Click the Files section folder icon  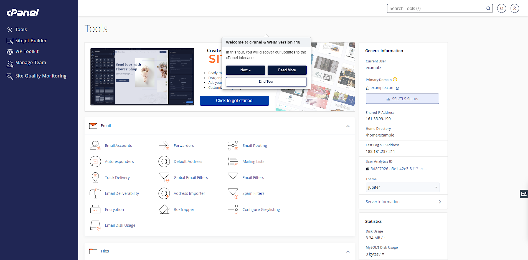[x=93, y=251]
